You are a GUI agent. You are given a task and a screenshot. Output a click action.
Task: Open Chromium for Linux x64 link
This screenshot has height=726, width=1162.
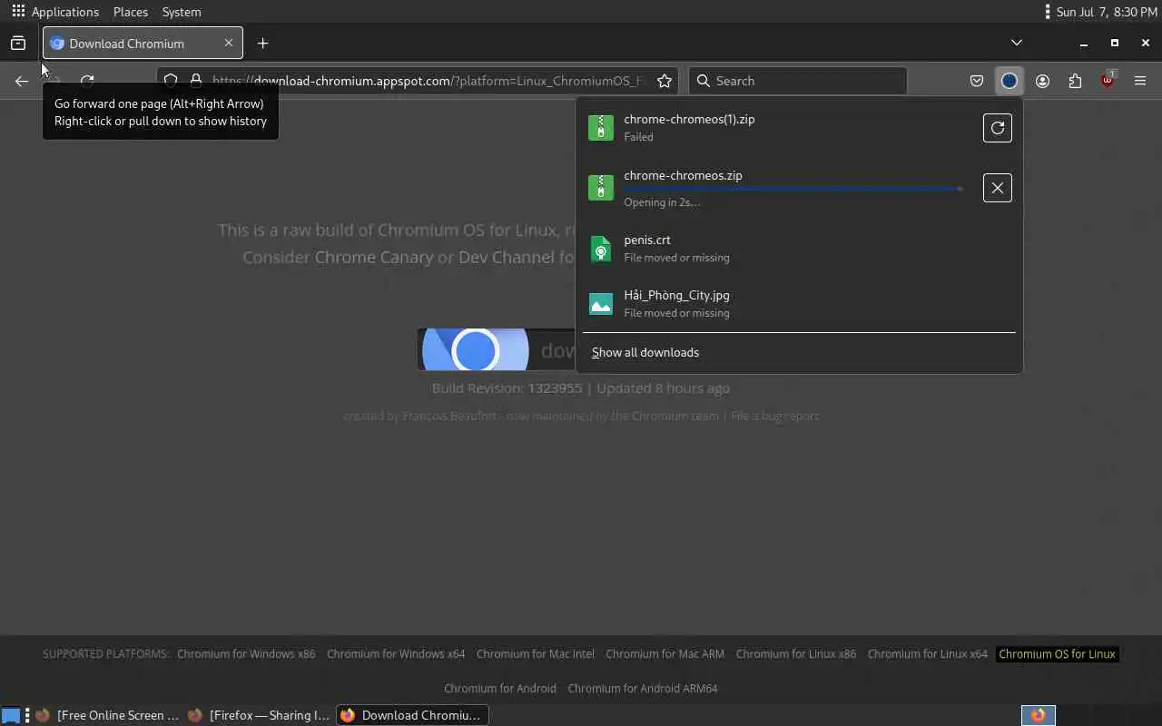tap(928, 653)
